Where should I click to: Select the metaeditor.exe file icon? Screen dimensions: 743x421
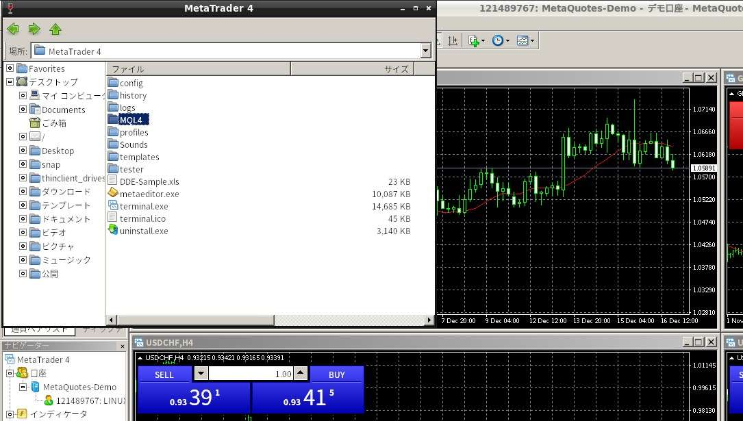click(113, 193)
